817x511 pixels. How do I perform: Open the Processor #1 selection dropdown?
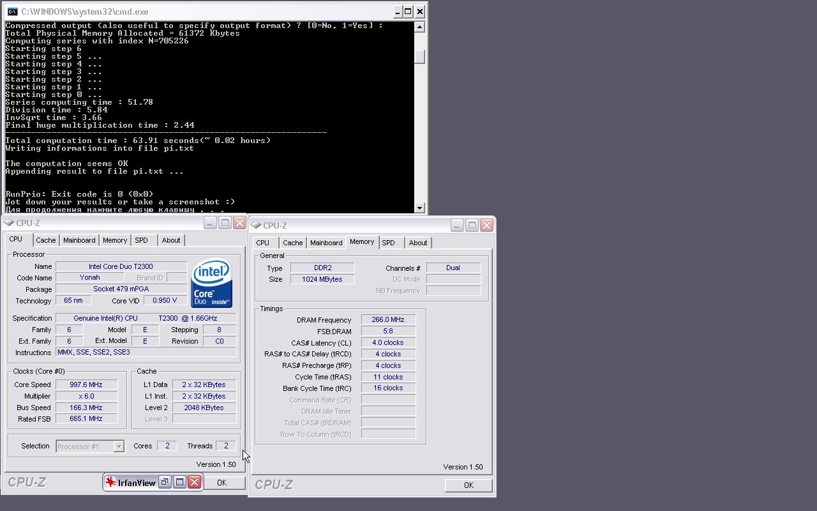119,446
